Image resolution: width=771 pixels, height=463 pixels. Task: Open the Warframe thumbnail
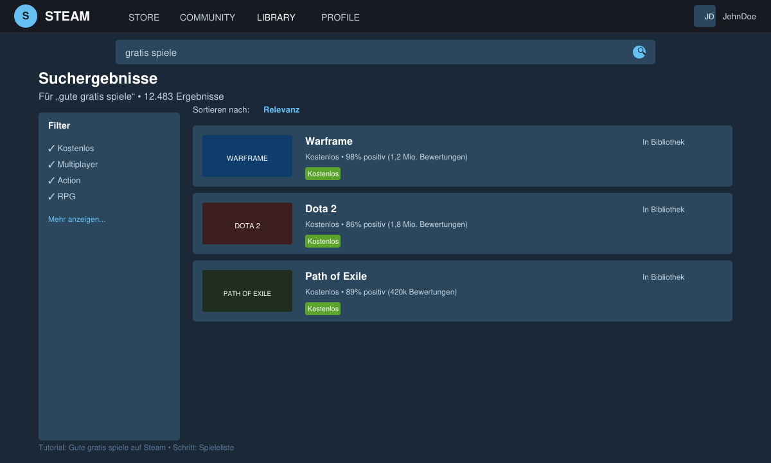[x=247, y=156]
